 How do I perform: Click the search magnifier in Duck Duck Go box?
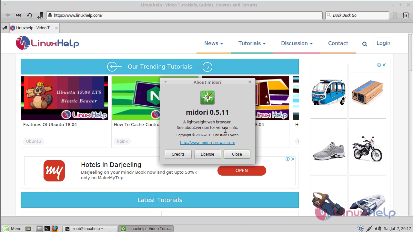(x=329, y=15)
